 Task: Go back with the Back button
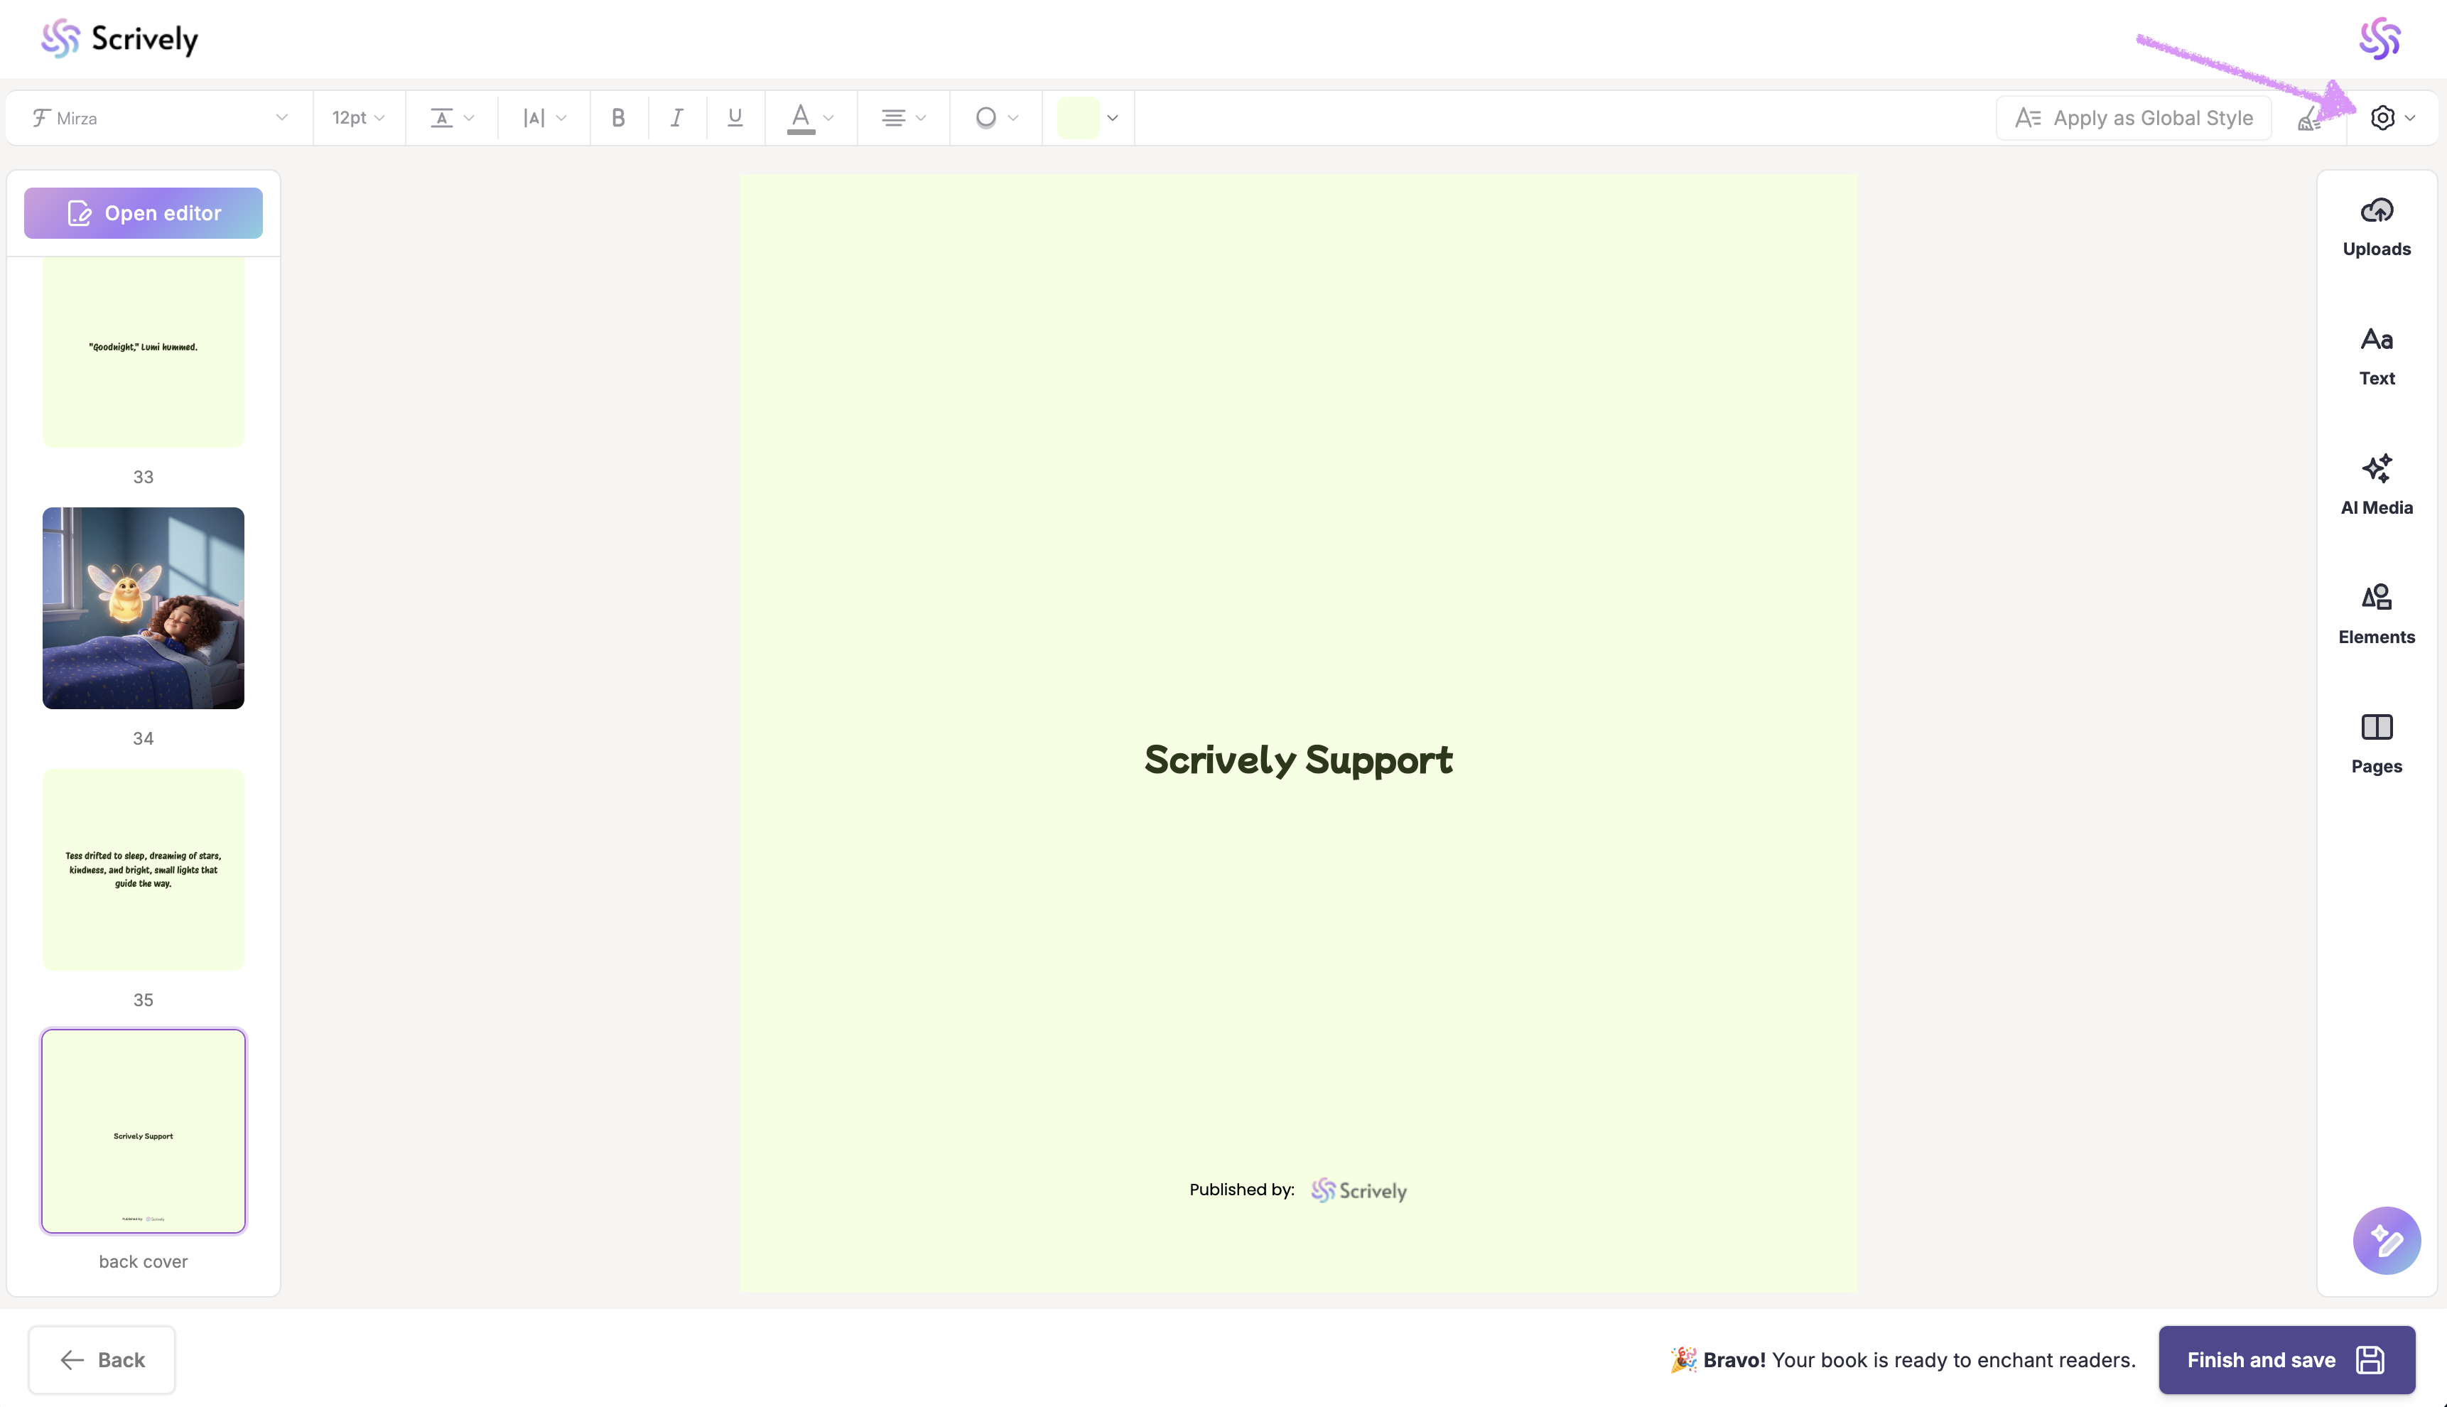click(x=102, y=1359)
